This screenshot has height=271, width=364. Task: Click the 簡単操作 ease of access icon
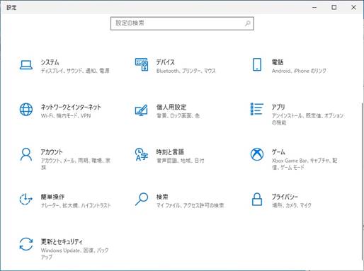click(25, 200)
